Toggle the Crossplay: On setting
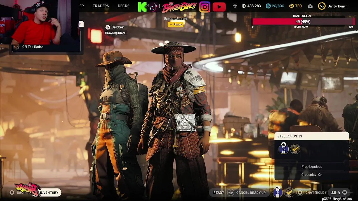Viewport: 358px width, 201px height. coord(312,175)
